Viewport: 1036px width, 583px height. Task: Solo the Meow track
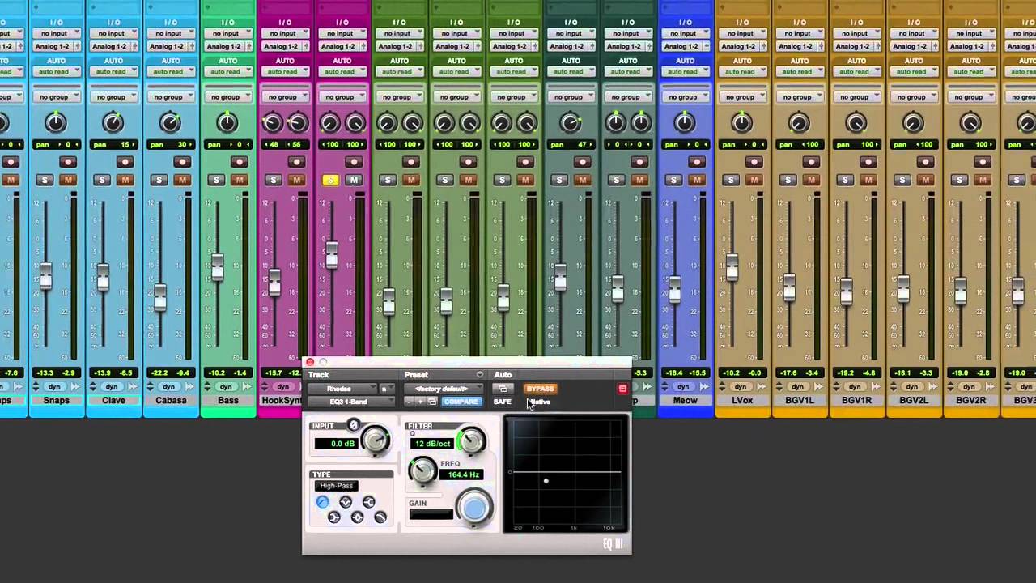[x=673, y=180]
